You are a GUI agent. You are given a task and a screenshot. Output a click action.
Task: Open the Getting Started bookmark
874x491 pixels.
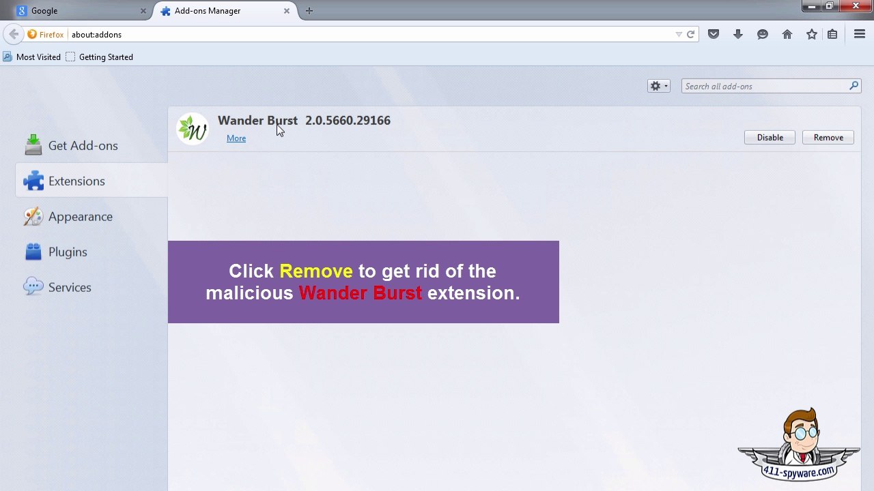click(x=100, y=57)
